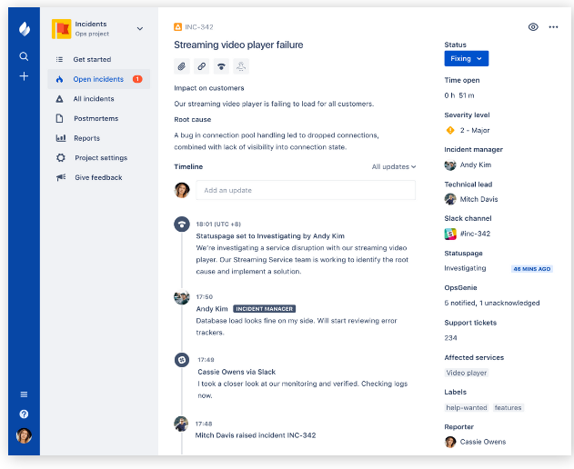The height and width of the screenshot is (469, 574).
Task: Open the hamburger menu icon in sidebar
Action: 24,394
